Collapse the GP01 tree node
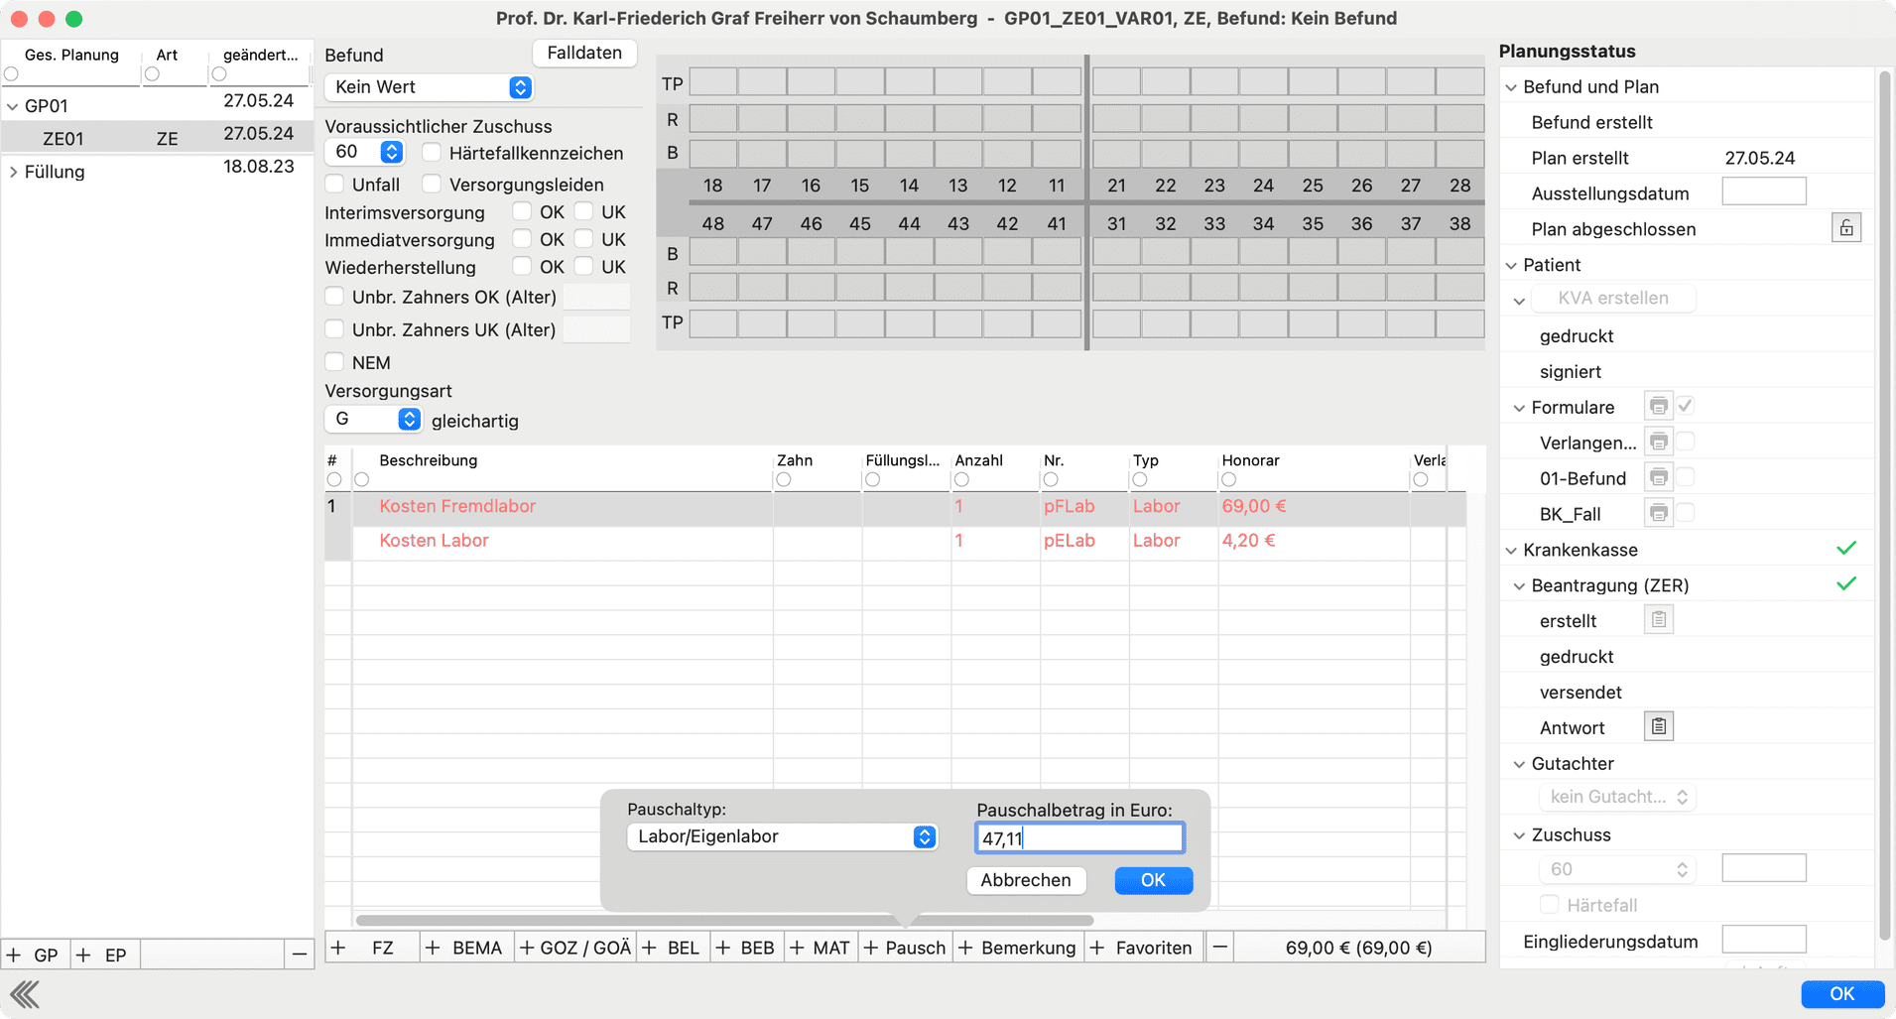This screenshot has width=1896, height=1019. coord(13,106)
